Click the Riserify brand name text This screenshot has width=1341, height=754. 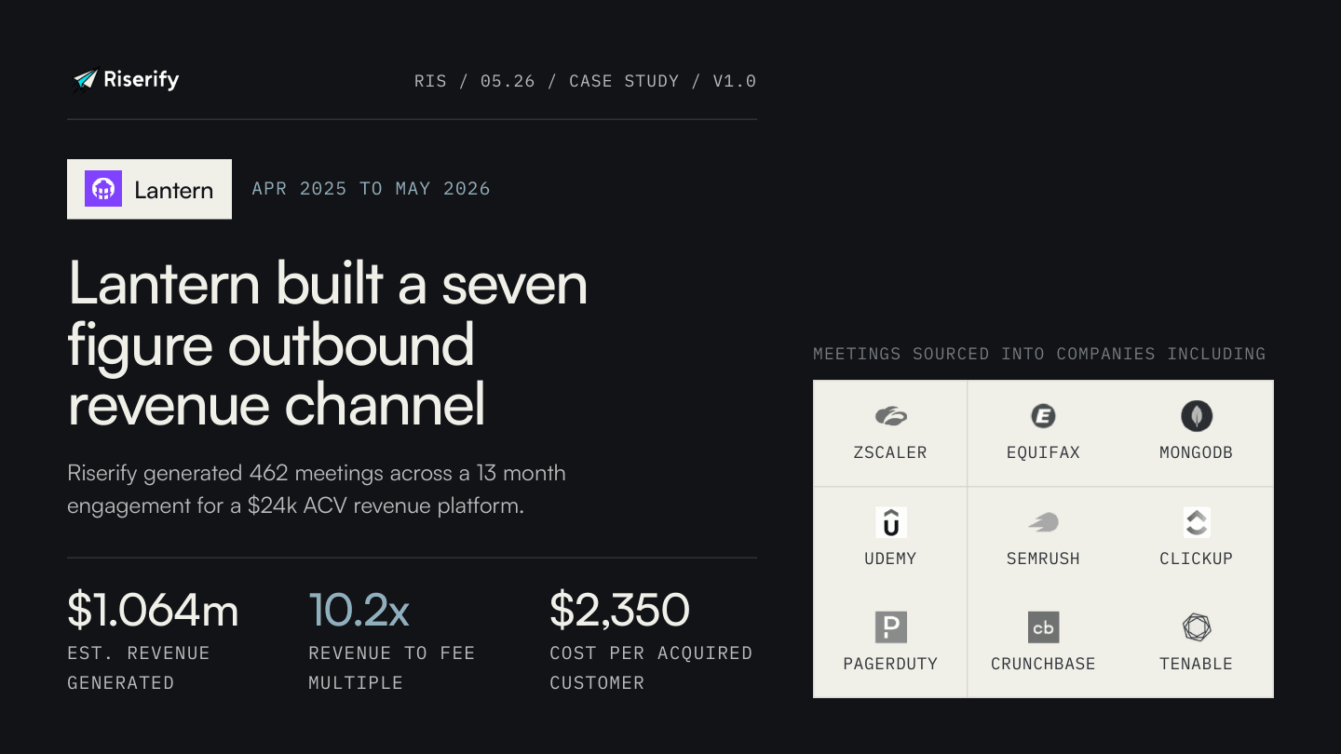(141, 80)
